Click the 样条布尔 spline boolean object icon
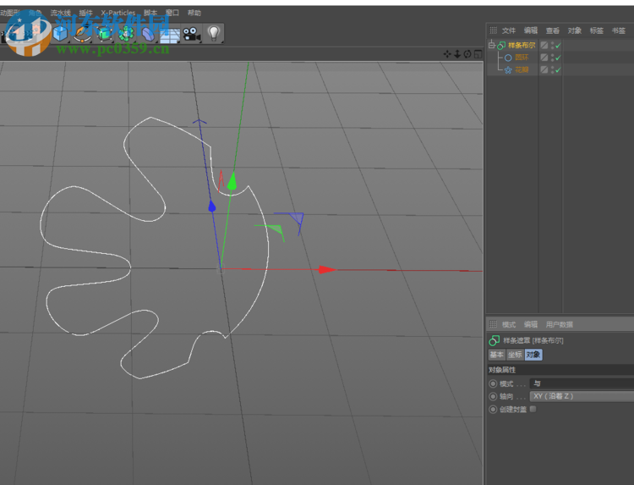This screenshot has height=485, width=634. (501, 46)
